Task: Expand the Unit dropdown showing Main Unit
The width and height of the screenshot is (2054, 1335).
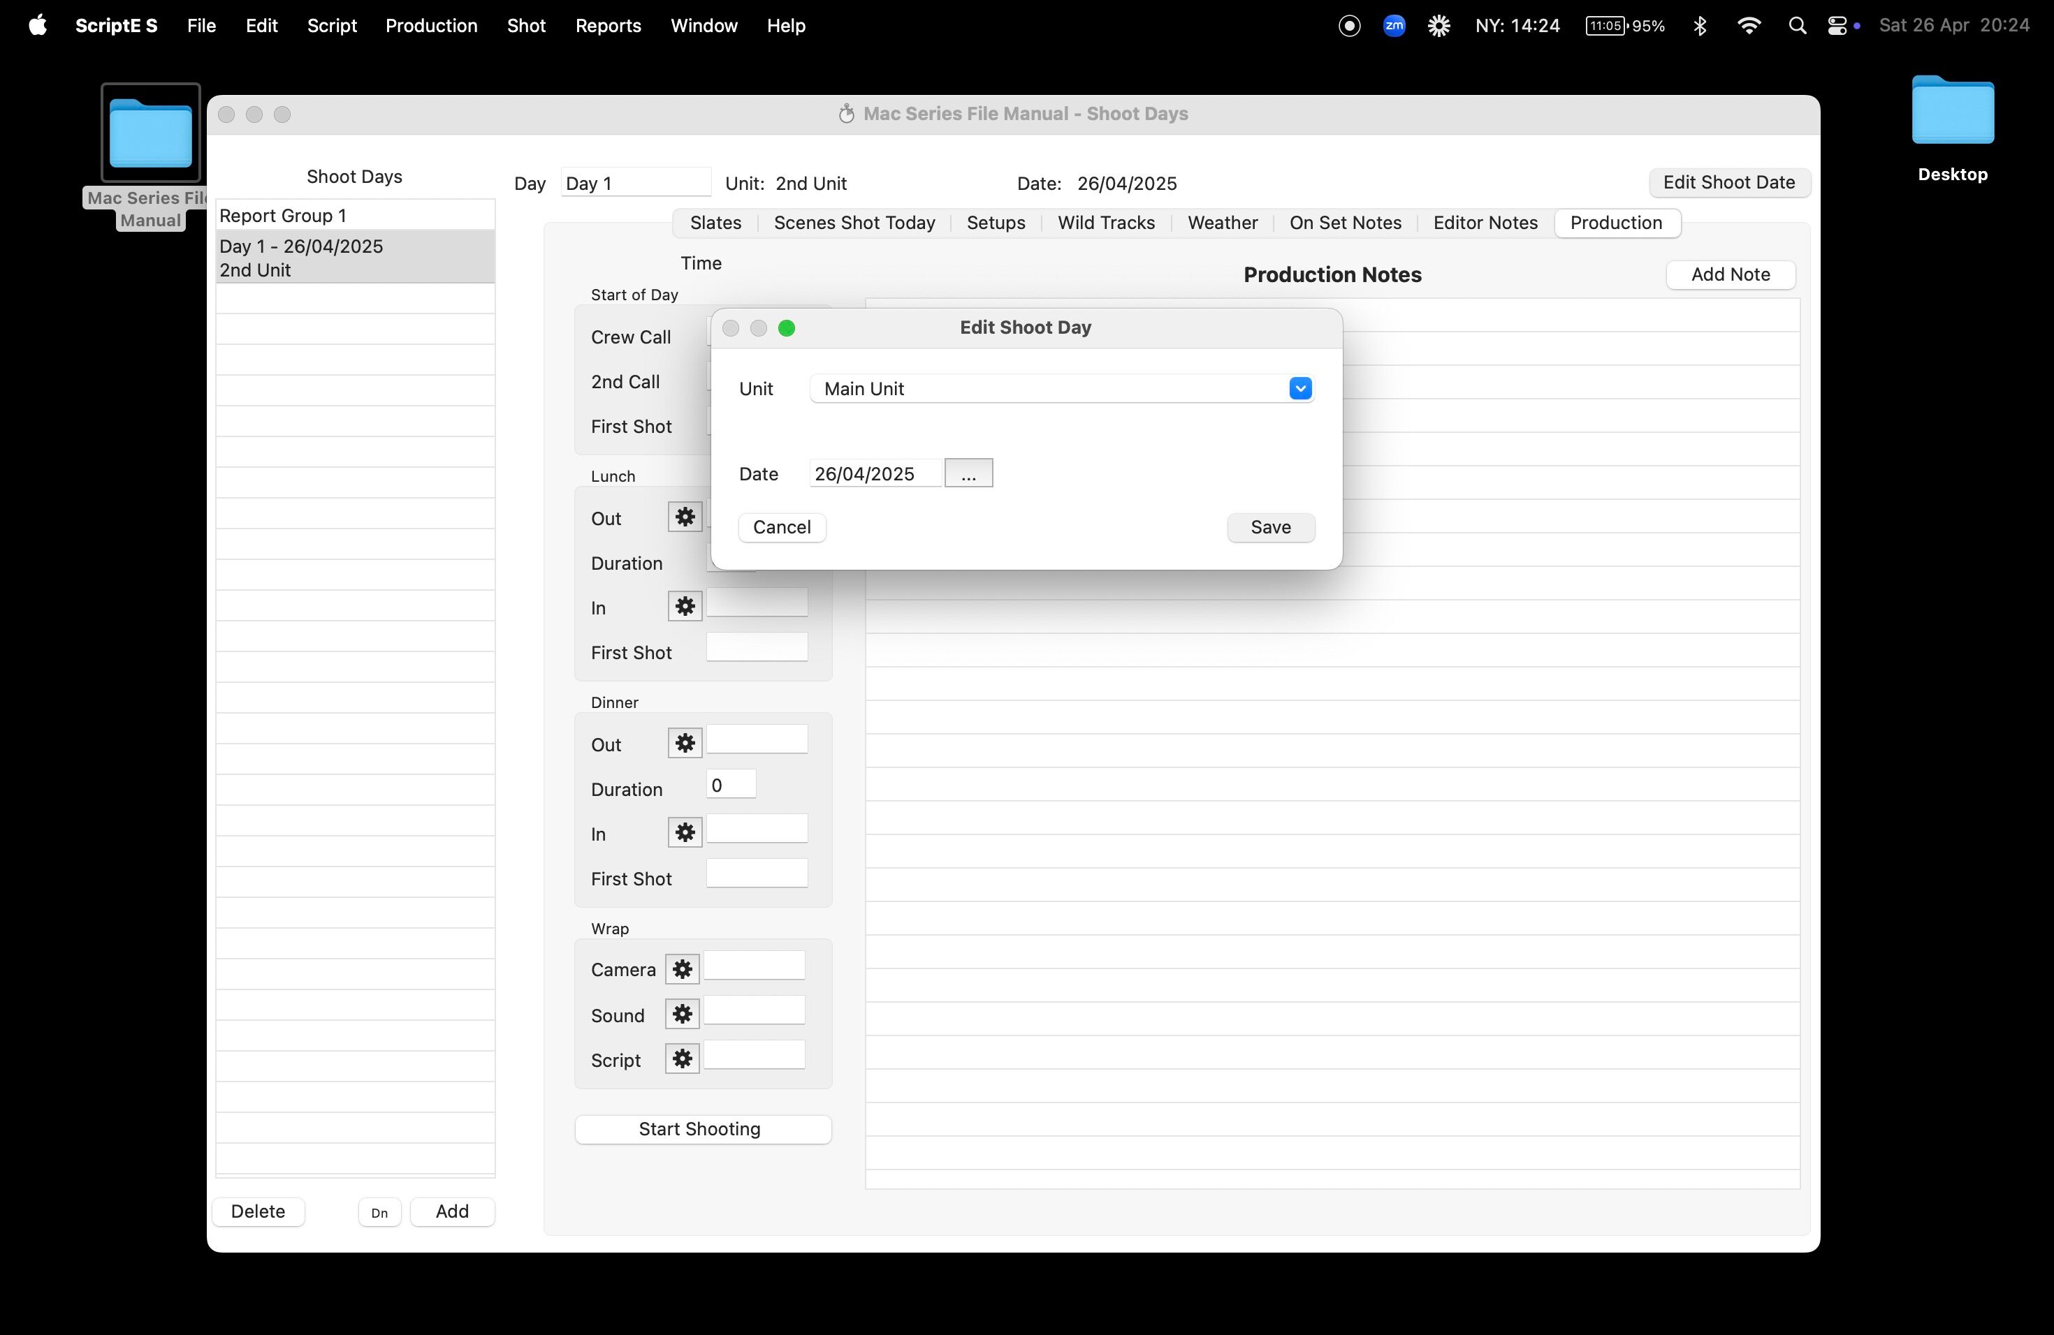Action: tap(1299, 389)
